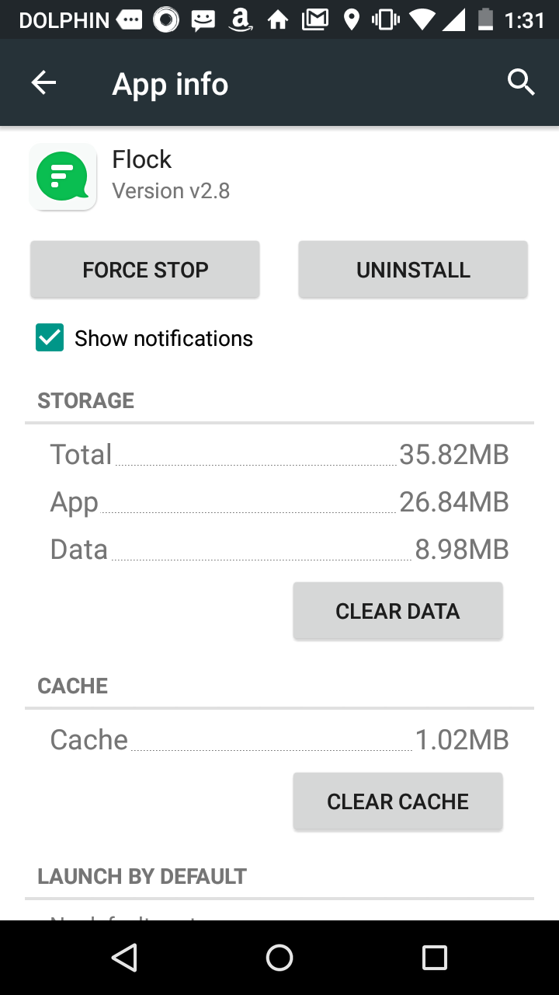
Task: Open search with the magnifier icon
Action: point(521,82)
